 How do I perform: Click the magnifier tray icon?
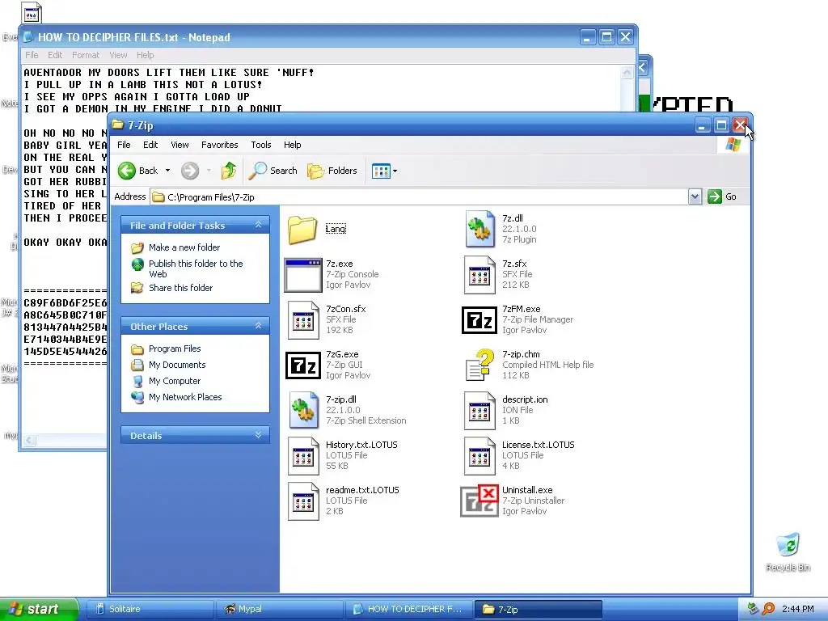click(768, 609)
